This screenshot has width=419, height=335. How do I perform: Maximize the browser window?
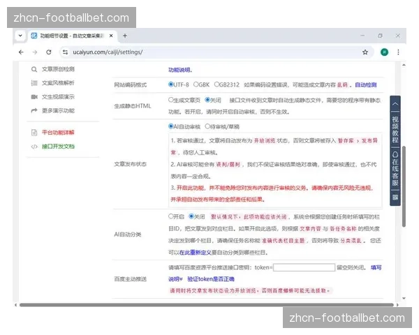point(380,36)
